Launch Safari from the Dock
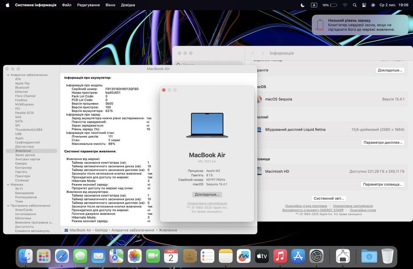This screenshot has height=269, width=413. tap(62, 256)
